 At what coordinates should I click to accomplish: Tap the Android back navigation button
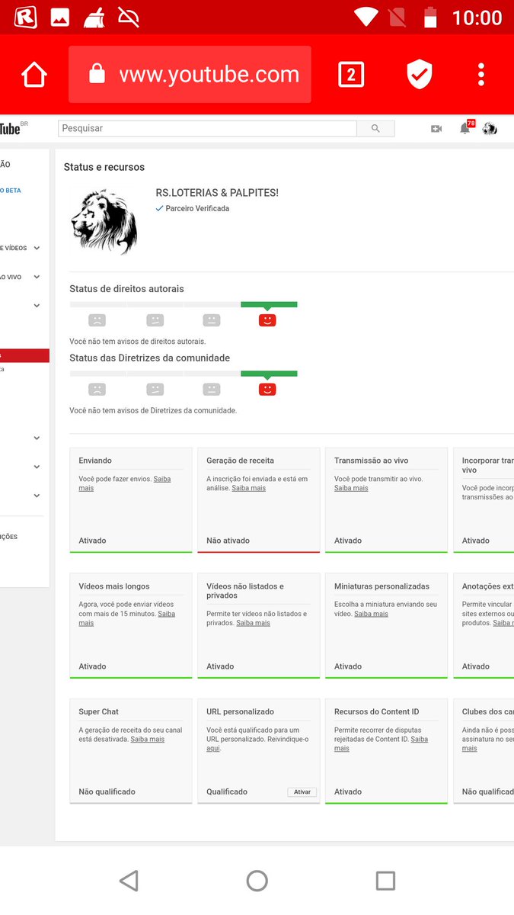point(129,881)
